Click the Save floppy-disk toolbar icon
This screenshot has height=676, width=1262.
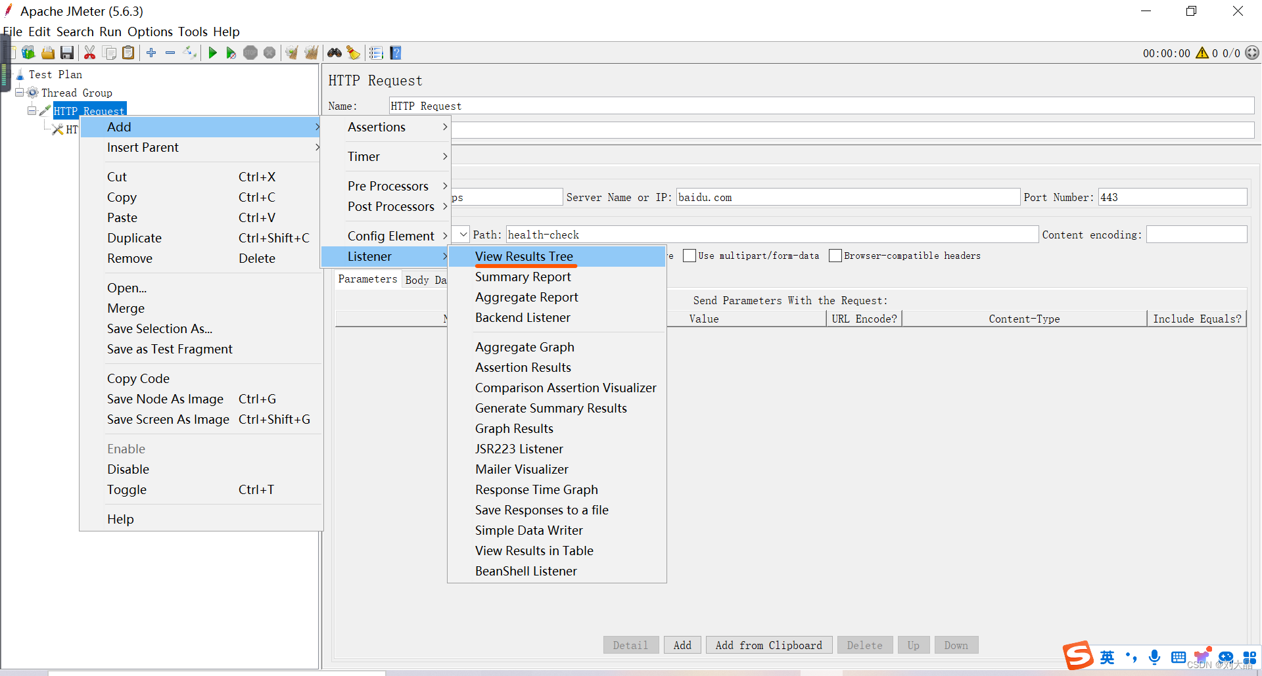pos(67,53)
